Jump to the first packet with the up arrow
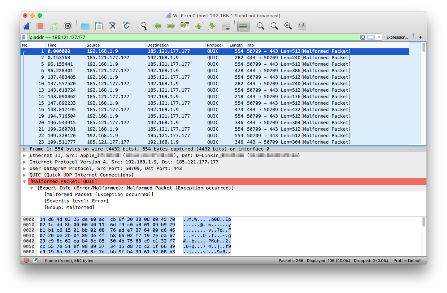 pos(198,26)
